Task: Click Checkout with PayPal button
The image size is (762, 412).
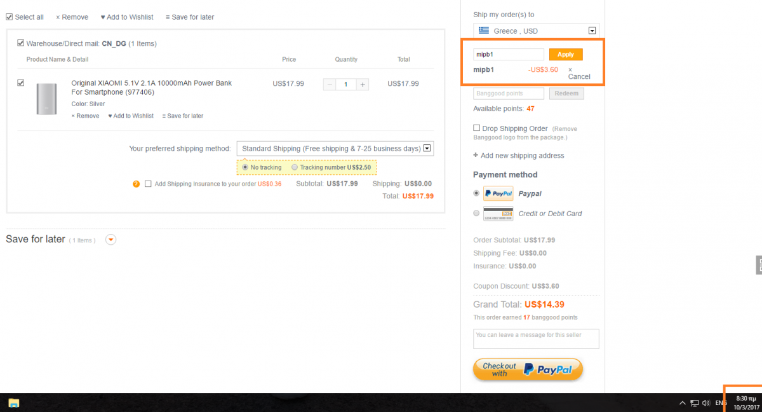Action: click(x=528, y=369)
